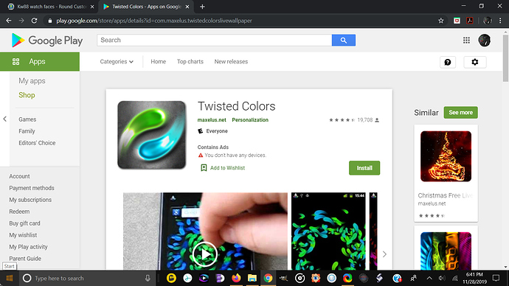Open the green swirl screenshot thumbnail
The width and height of the screenshot is (509, 286).
[328, 231]
